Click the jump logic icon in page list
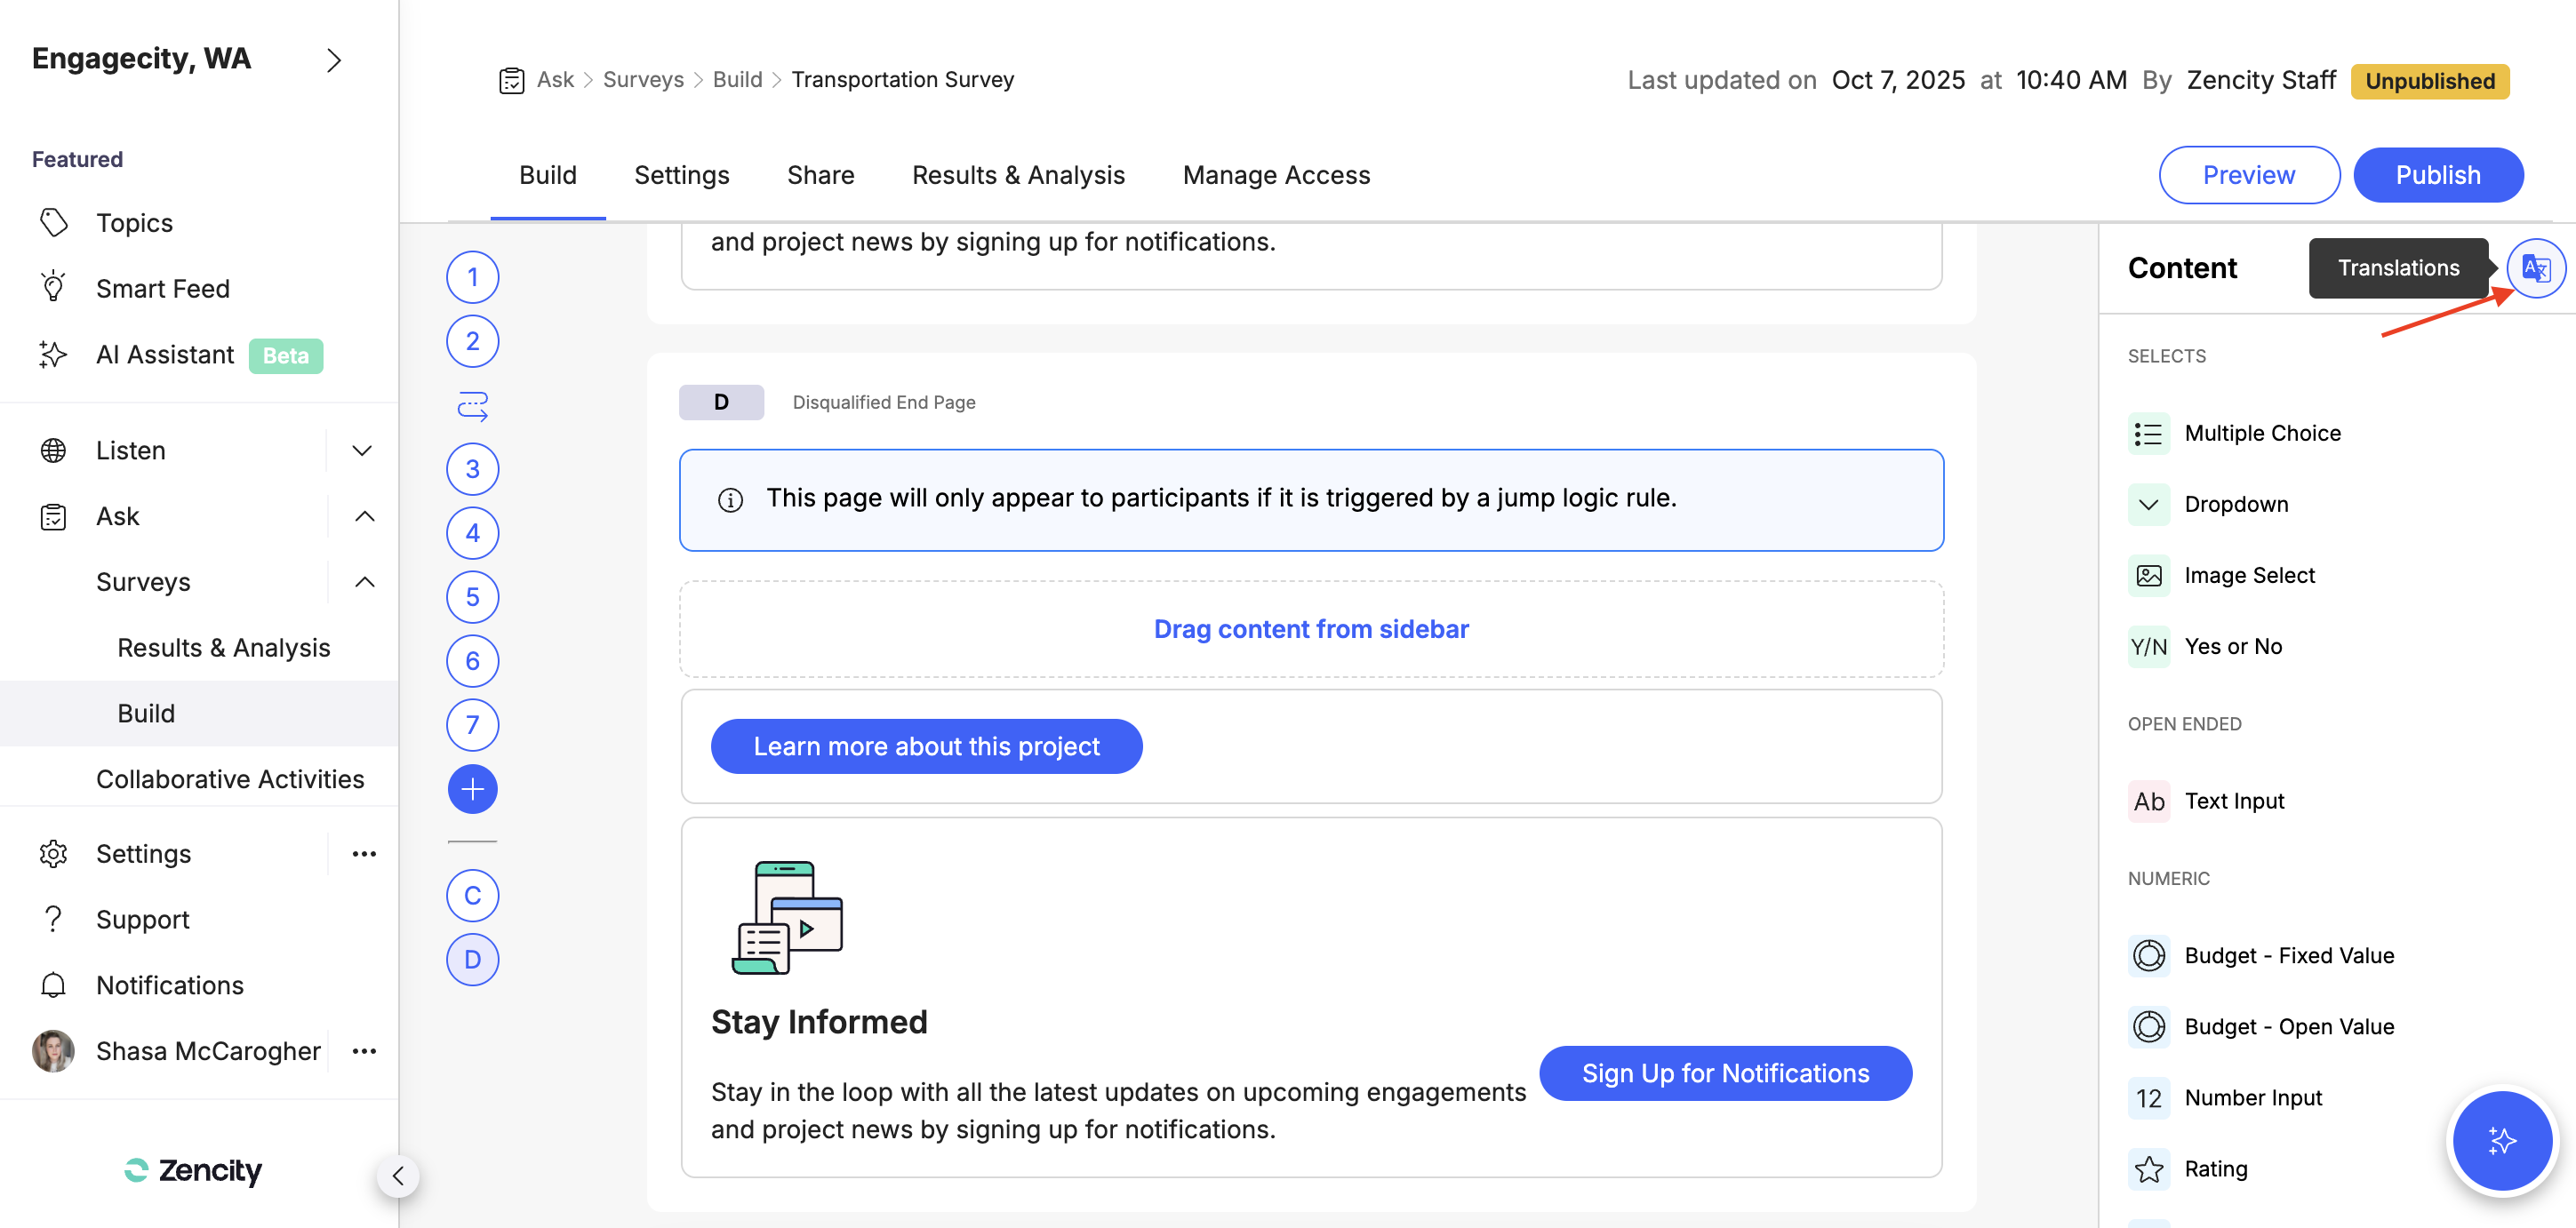Viewport: 2576px width, 1228px height. pyautogui.click(x=472, y=405)
